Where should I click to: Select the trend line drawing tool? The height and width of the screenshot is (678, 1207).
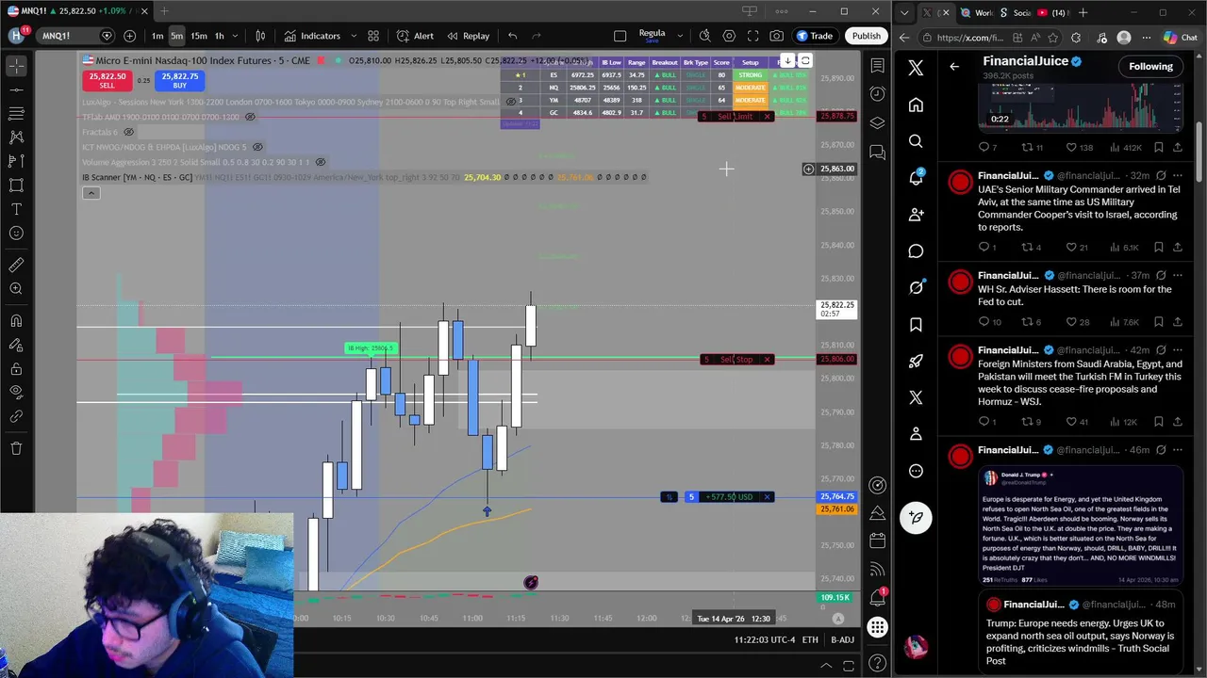tap(16, 89)
